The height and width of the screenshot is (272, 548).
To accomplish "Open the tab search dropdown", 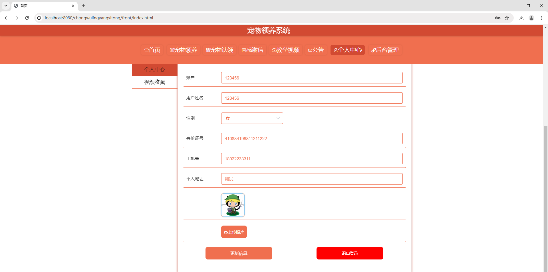I will coord(6,6).
